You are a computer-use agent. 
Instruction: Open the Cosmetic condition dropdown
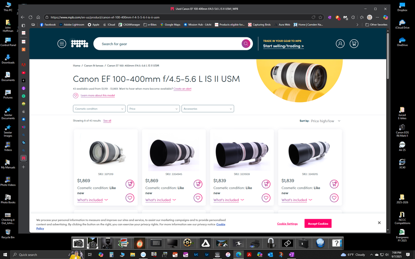tap(99, 109)
